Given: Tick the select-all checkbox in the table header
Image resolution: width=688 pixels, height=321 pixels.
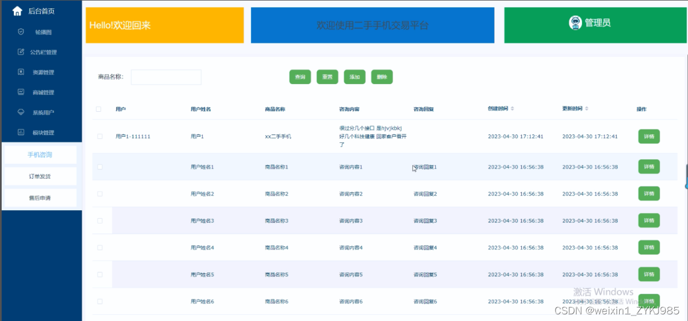Looking at the screenshot, I should click(x=99, y=109).
